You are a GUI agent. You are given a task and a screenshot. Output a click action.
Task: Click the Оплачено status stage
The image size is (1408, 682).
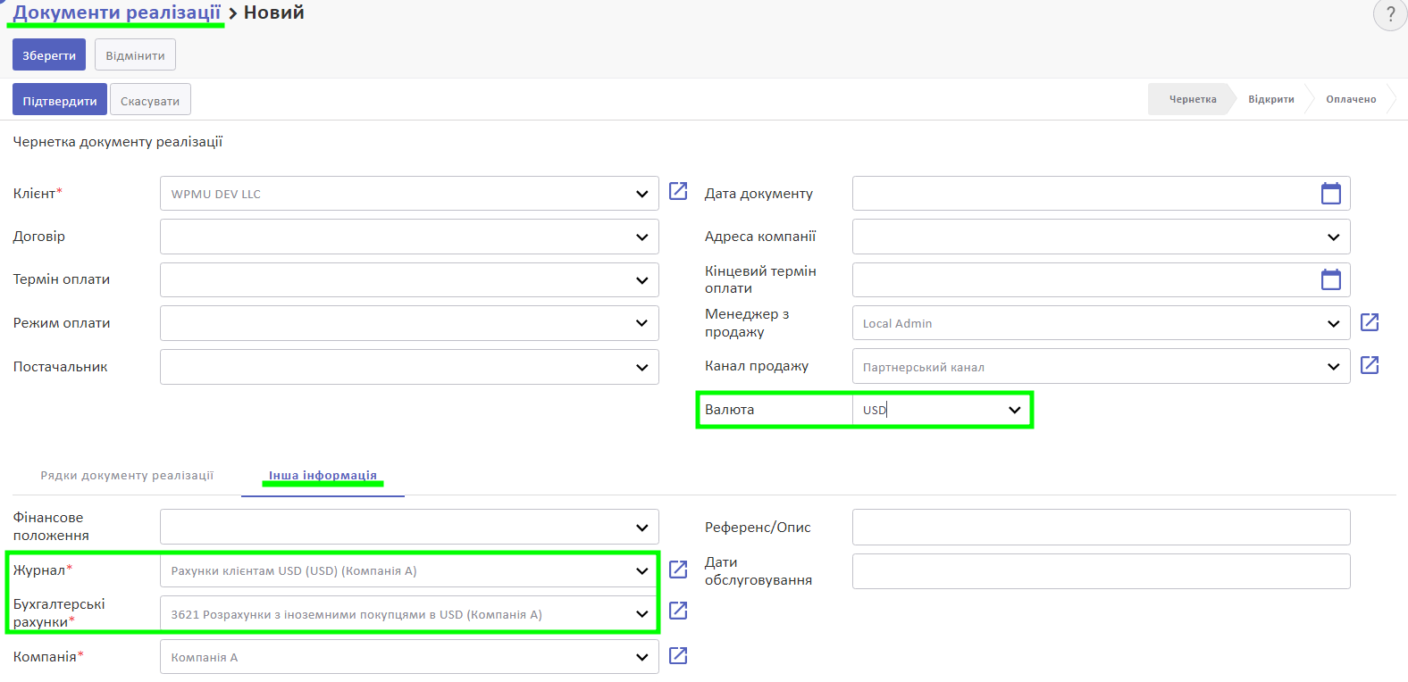(x=1351, y=99)
